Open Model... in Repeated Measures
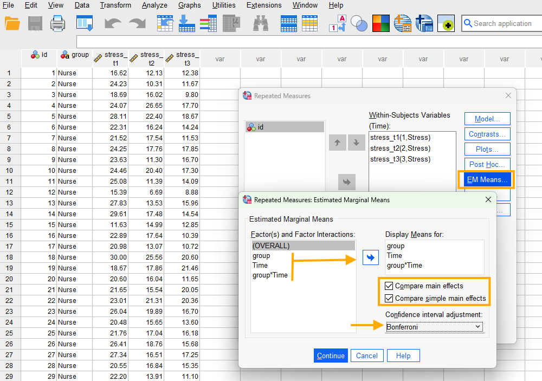The height and width of the screenshot is (381, 542). (x=487, y=119)
